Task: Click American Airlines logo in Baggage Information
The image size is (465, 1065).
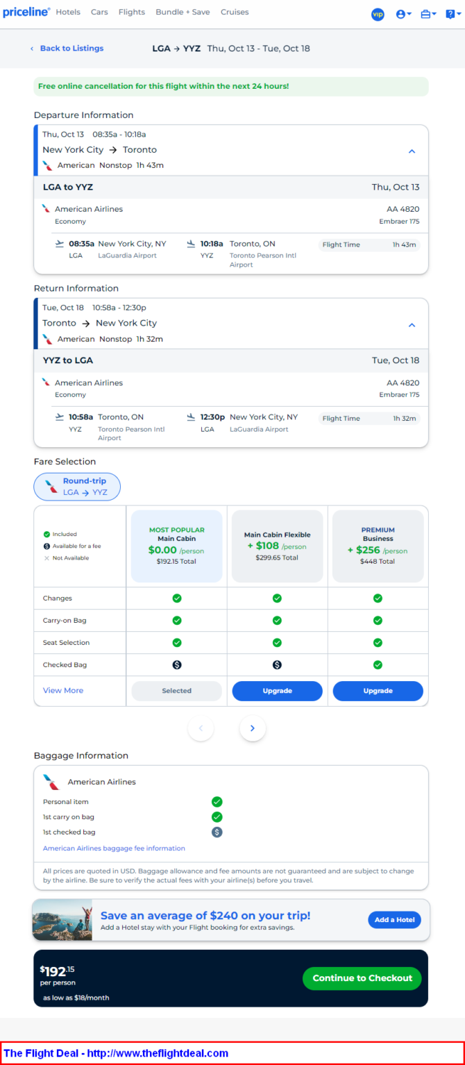Action: tap(51, 782)
